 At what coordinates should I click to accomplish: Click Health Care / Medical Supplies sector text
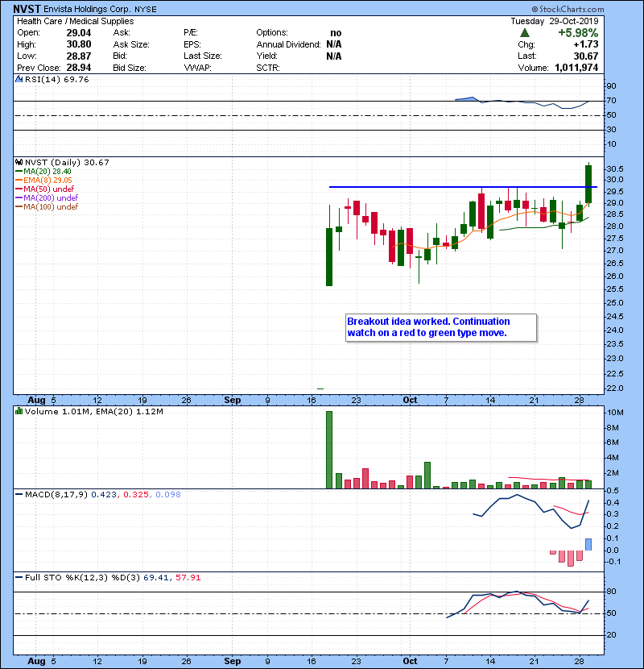76,21
